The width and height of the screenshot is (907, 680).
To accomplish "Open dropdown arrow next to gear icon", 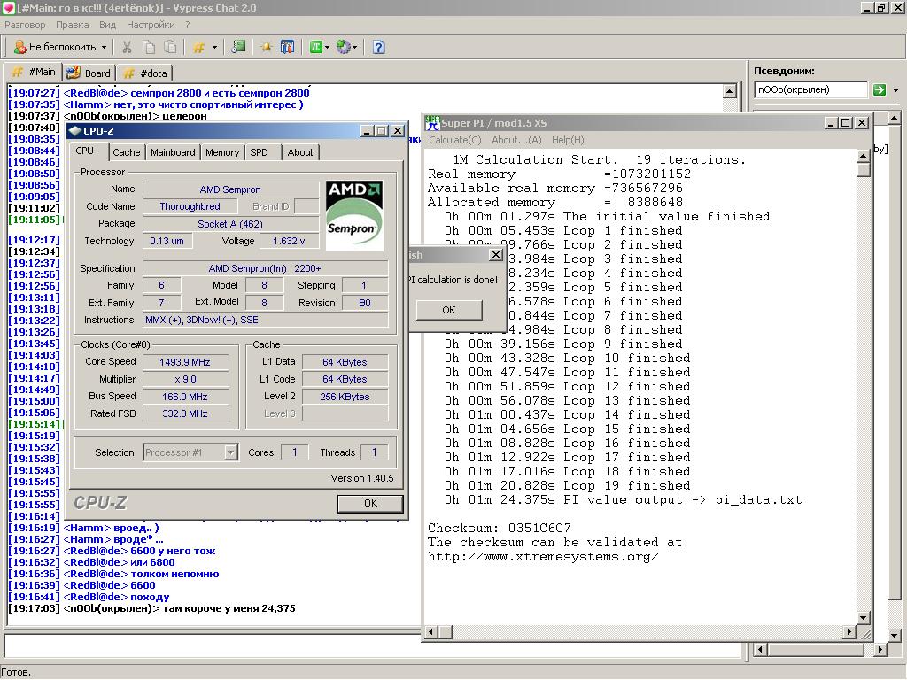I will 354,48.
